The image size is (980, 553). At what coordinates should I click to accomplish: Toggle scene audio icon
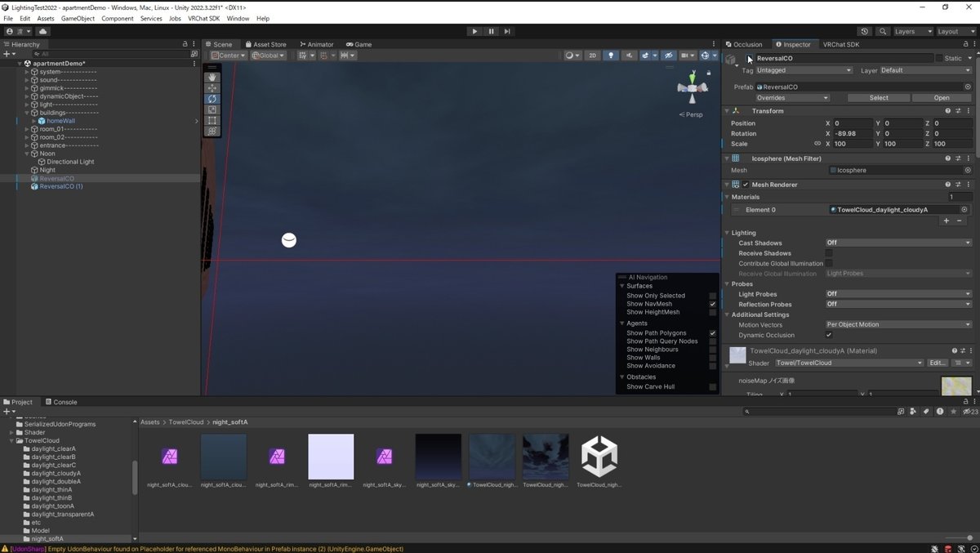point(630,56)
